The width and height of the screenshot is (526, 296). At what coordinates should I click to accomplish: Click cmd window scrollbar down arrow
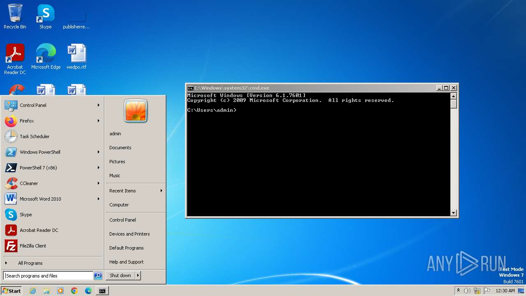[454, 213]
